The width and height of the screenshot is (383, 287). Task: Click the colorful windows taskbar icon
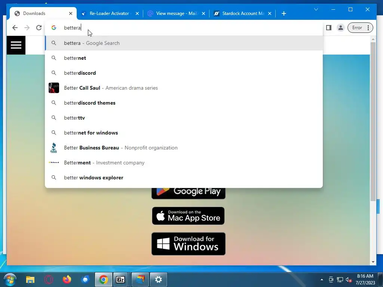[140, 280]
